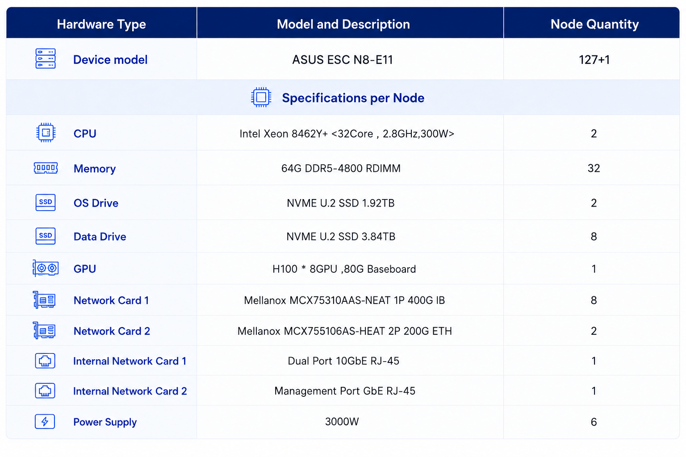Click the Network Card 1 icon
Image resolution: width=686 pixels, height=457 pixels.
(44, 300)
